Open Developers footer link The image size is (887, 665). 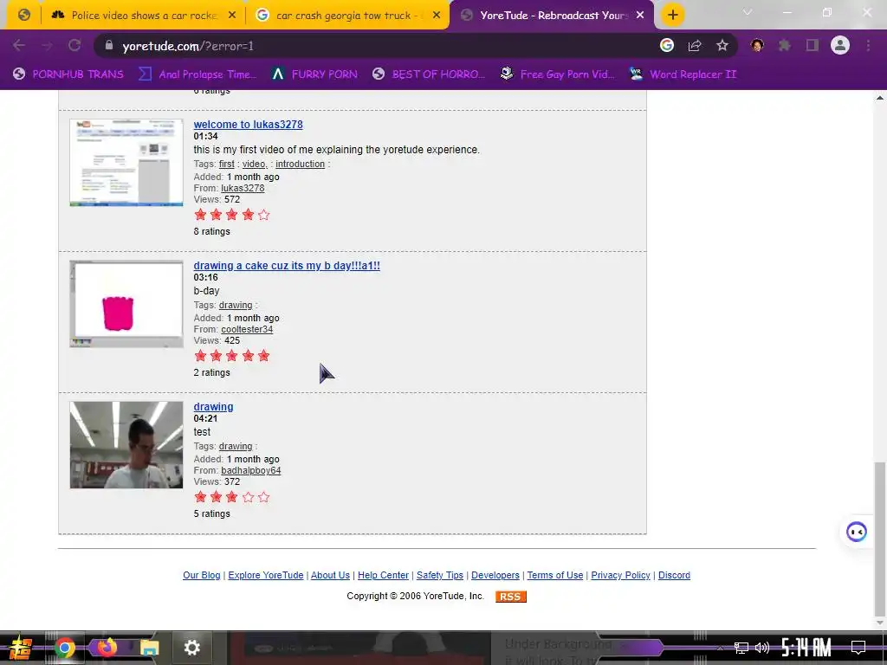pyautogui.click(x=495, y=575)
